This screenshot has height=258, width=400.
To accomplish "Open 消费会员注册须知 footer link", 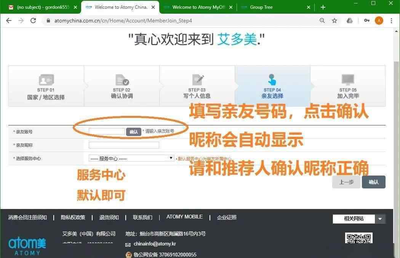I will pos(27,217).
